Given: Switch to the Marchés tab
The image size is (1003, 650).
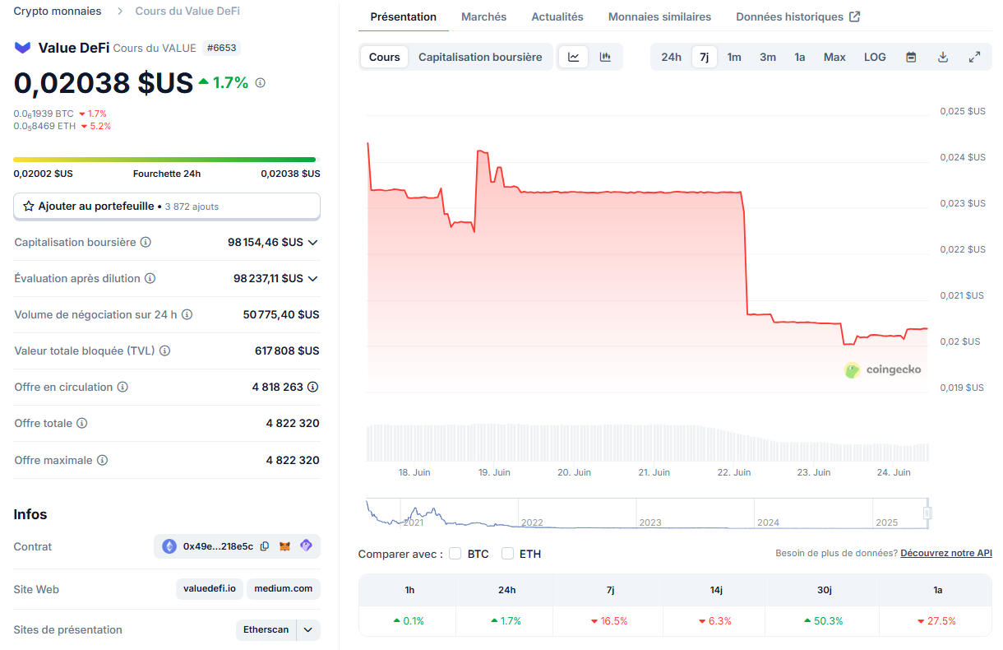Looking at the screenshot, I should (x=484, y=16).
